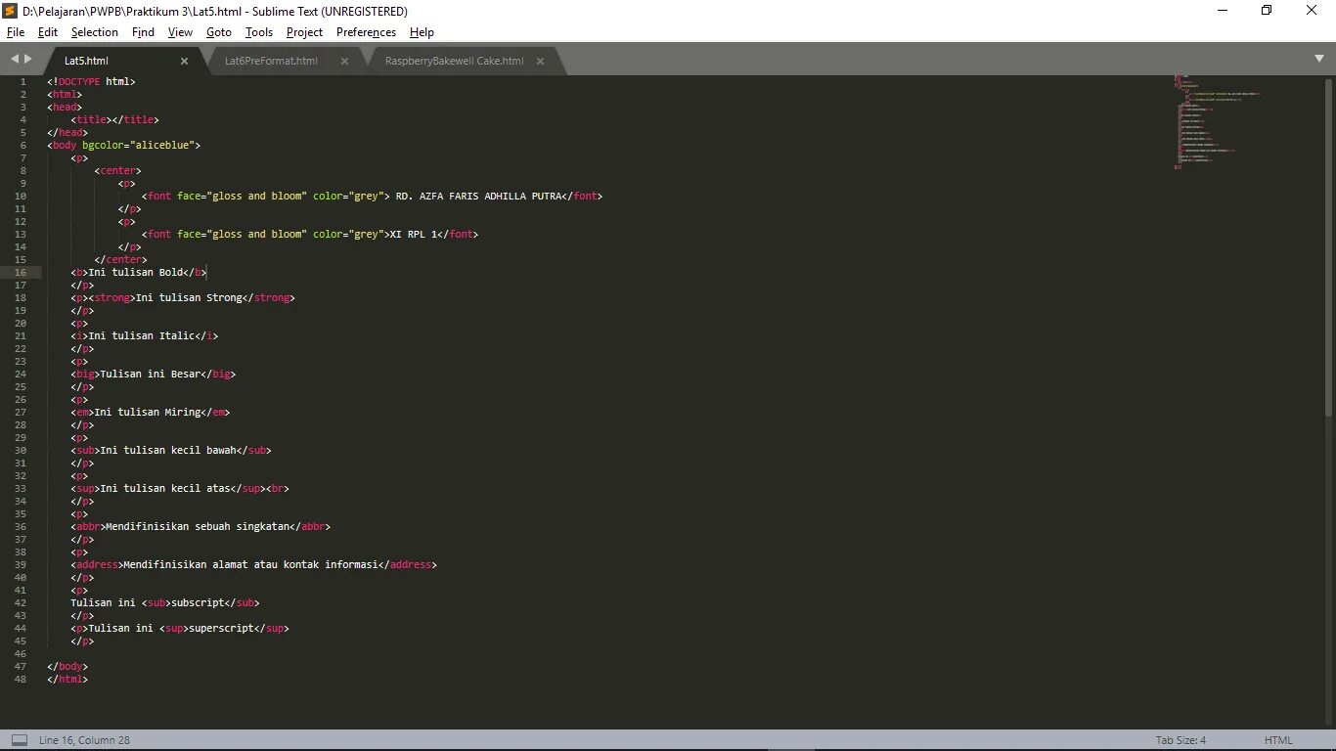1336x751 pixels.
Task: Click the RD. AZFA FARIS ADHILLA PUTRA text
Action: pyautogui.click(x=478, y=196)
